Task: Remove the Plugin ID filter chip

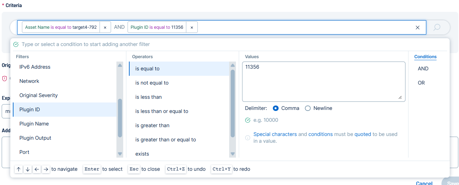Action: pyautogui.click(x=192, y=27)
